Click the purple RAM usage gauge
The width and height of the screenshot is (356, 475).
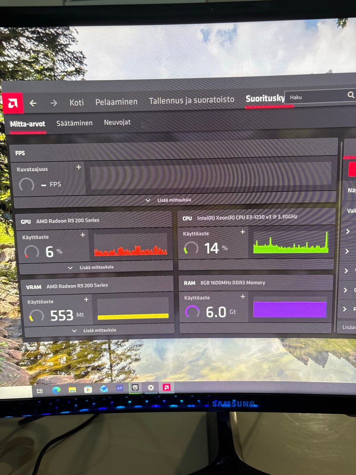(x=192, y=312)
